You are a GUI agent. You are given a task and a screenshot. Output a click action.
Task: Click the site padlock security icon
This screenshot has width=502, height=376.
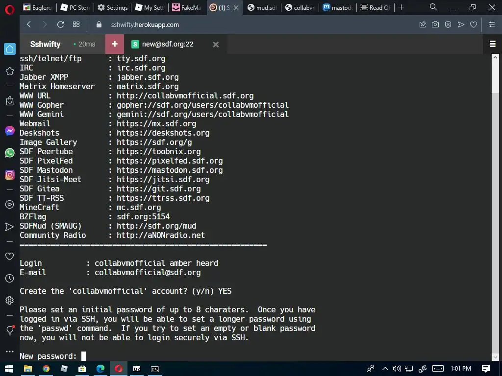99,24
